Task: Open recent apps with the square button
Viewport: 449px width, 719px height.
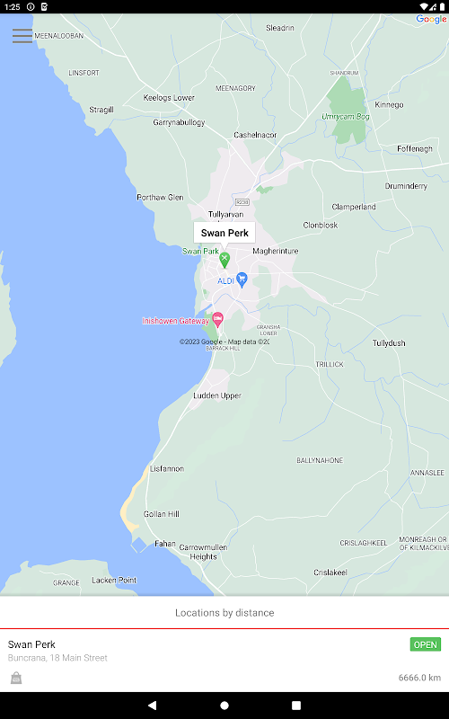Action: 296,706
